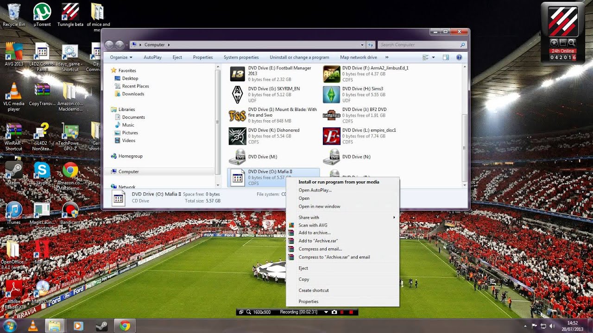
Task: Open the Bandicam desktop shortcut
Action: [x=70, y=213]
